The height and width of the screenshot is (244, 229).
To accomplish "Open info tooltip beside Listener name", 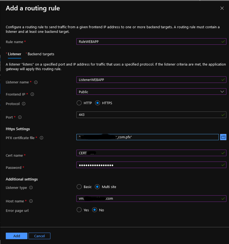I will click(x=36, y=82).
